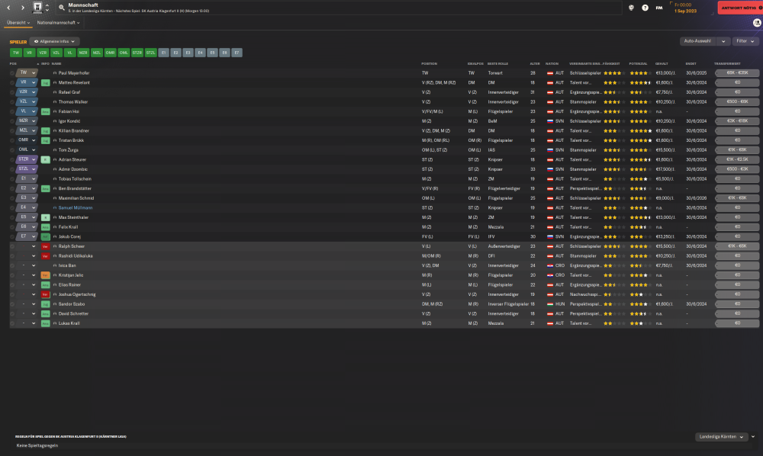Switch to the Nationalmannschaft tab
Image resolution: width=763 pixels, height=456 pixels.
pos(59,23)
